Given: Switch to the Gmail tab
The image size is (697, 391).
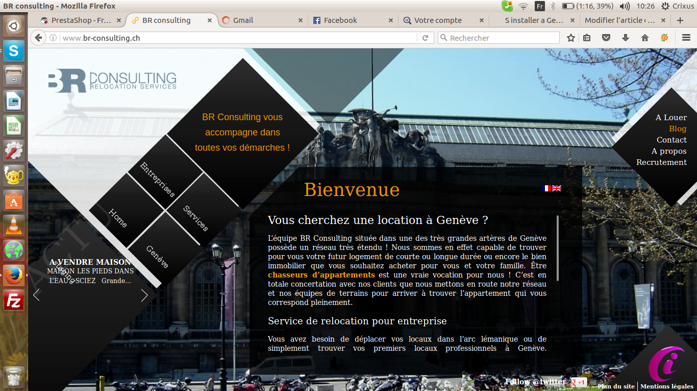Looking at the screenshot, I should click(243, 20).
